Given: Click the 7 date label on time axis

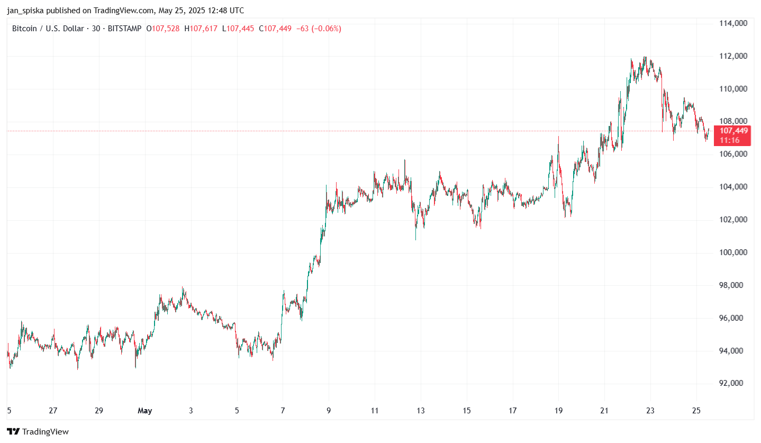Looking at the screenshot, I should pos(283,411).
